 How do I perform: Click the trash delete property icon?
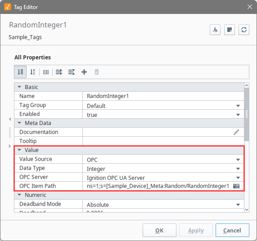pyautogui.click(x=97, y=72)
